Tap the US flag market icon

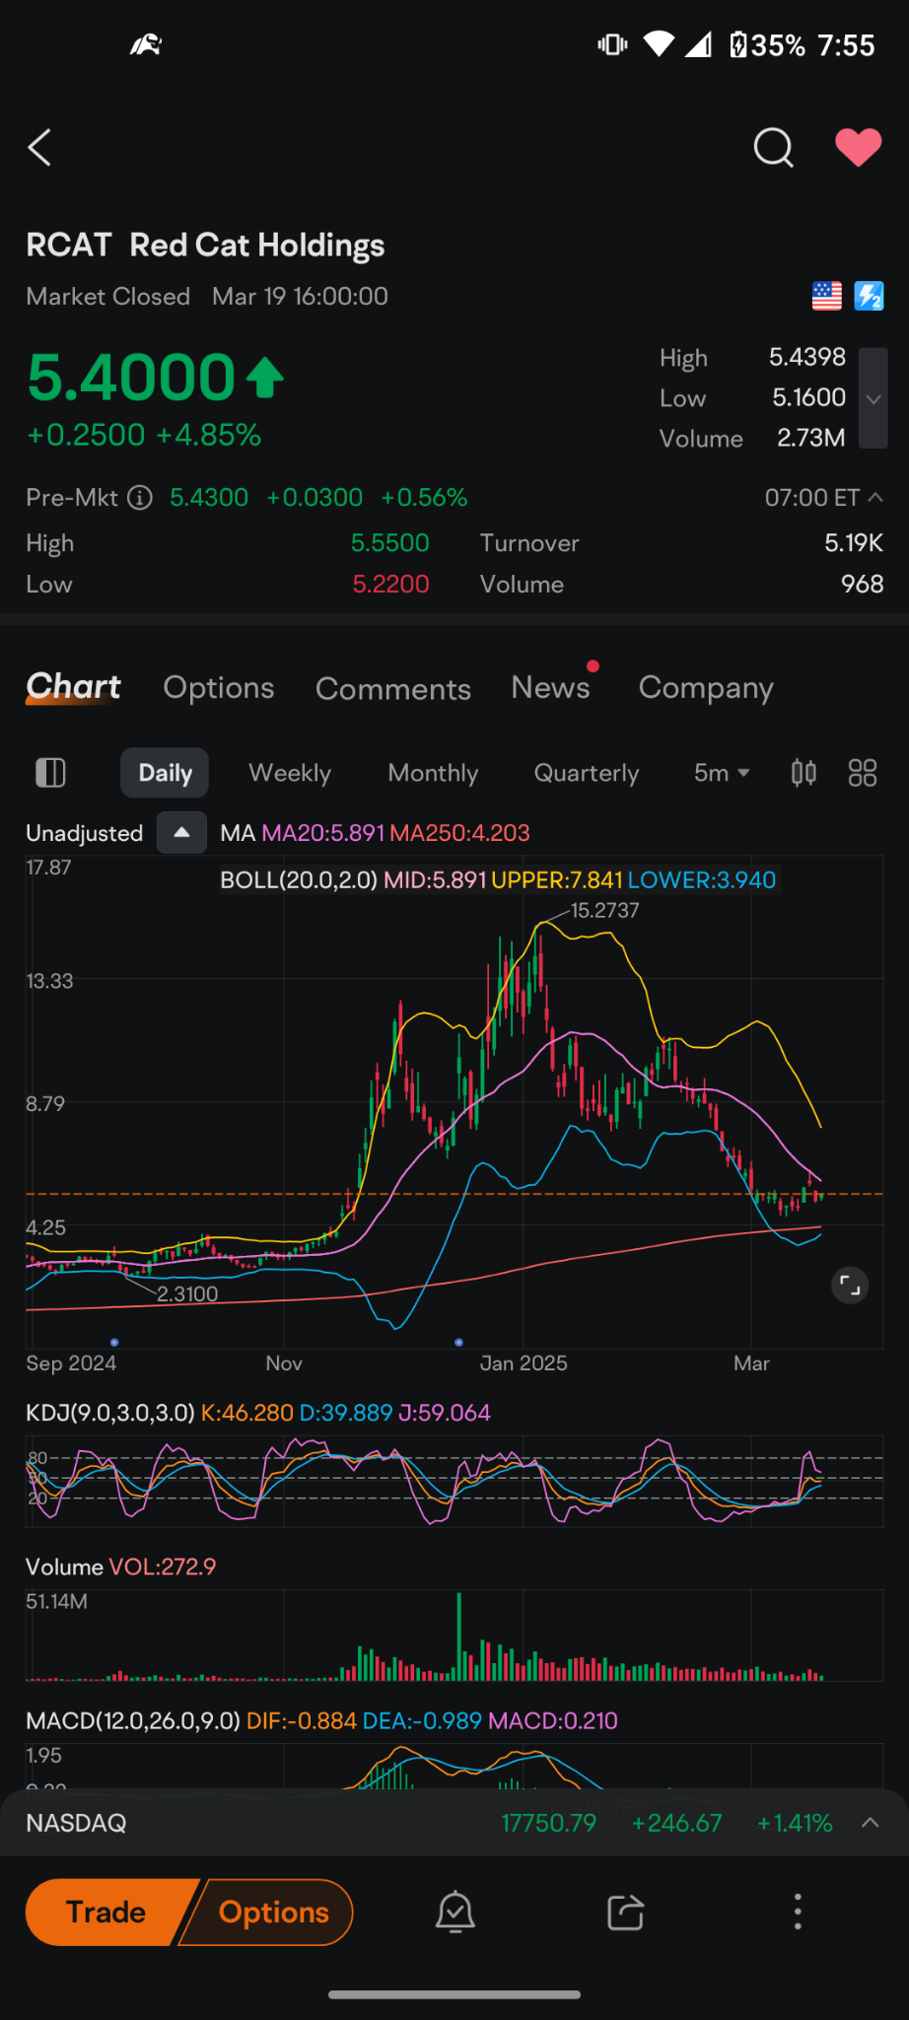[826, 296]
